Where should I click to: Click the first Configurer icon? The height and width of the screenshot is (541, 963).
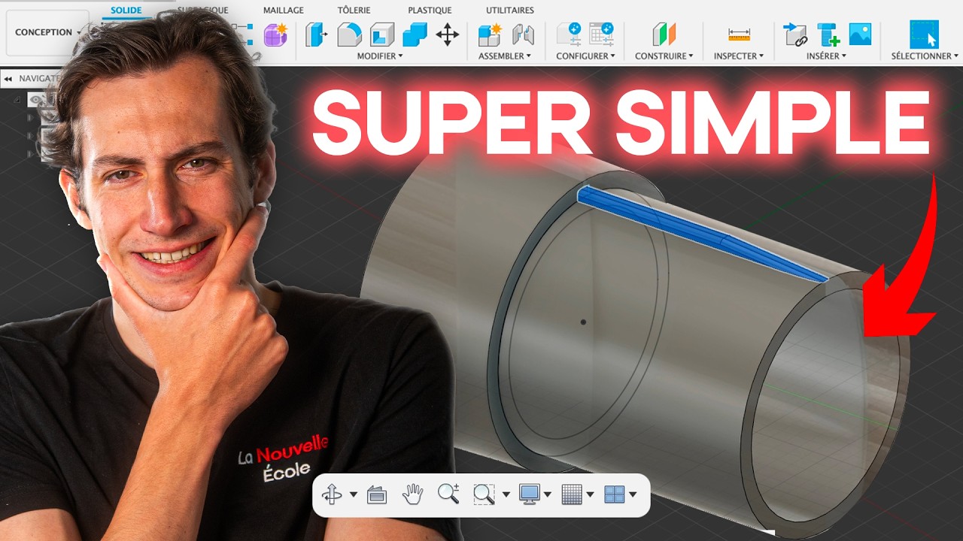click(569, 35)
